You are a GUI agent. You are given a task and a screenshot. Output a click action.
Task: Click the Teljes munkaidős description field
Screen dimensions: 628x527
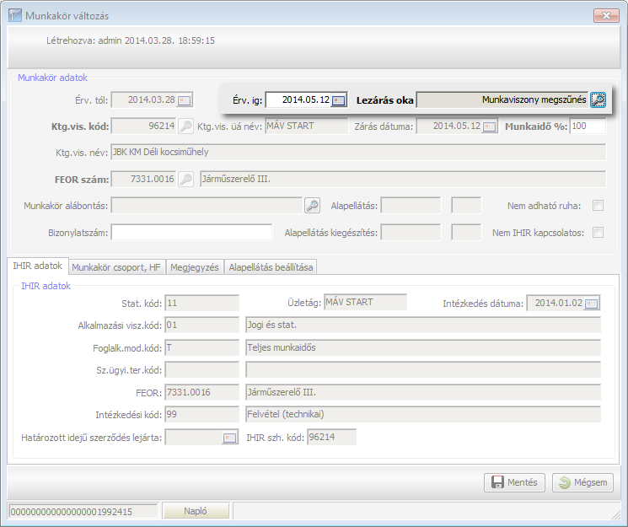click(423, 348)
